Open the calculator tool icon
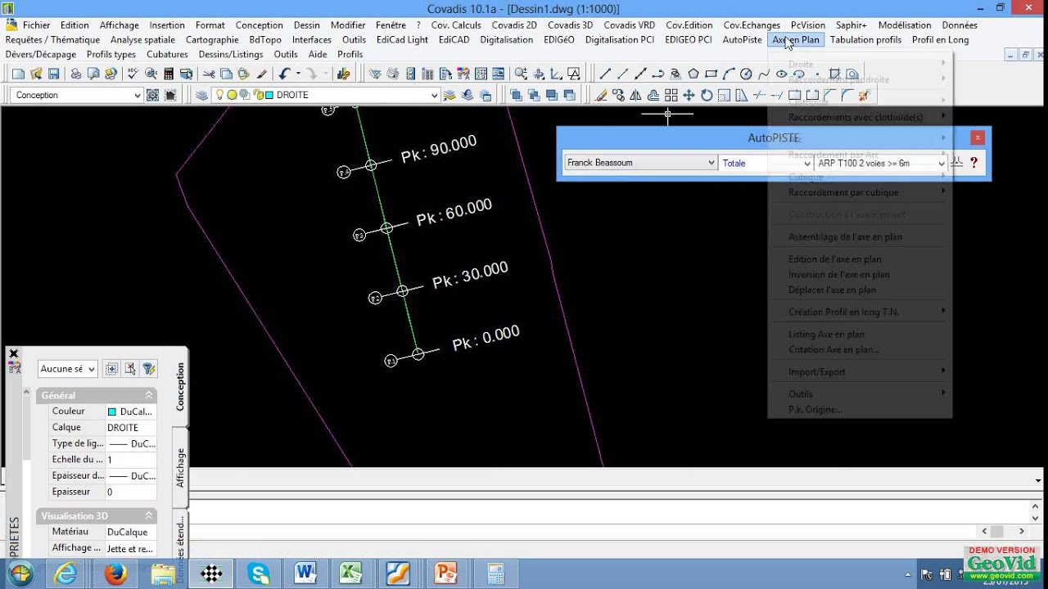 click(x=169, y=74)
